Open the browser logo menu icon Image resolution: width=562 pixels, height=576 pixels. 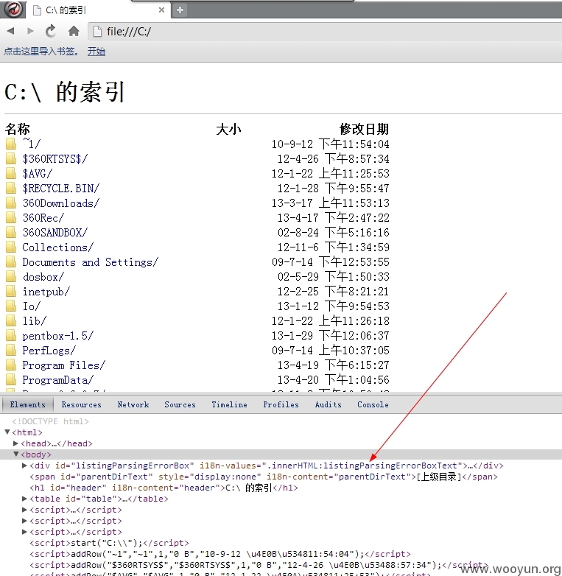(x=13, y=9)
